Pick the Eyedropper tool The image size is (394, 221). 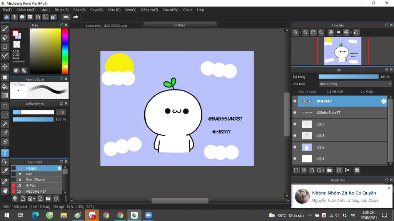[x=5, y=181]
